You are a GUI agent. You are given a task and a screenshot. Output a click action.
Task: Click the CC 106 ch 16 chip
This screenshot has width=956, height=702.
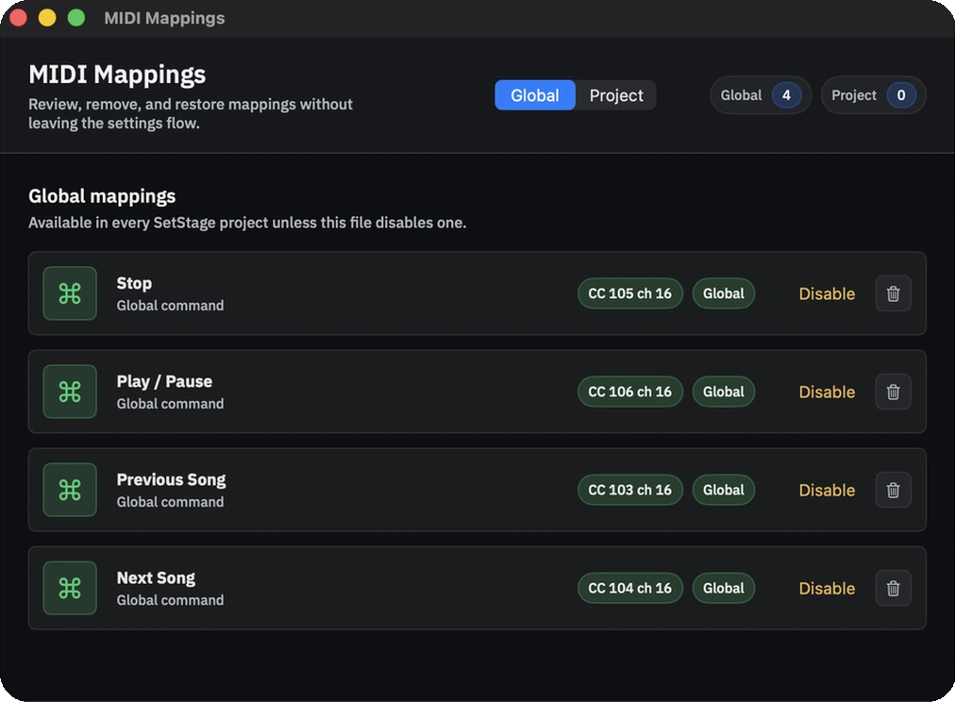tap(629, 392)
